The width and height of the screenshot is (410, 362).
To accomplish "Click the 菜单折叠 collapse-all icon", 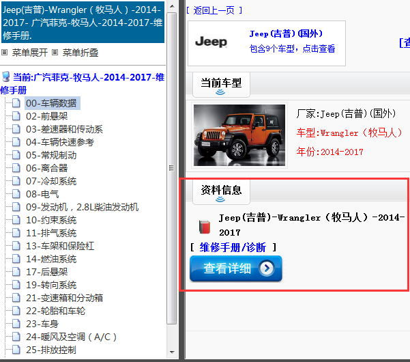I will coord(55,53).
